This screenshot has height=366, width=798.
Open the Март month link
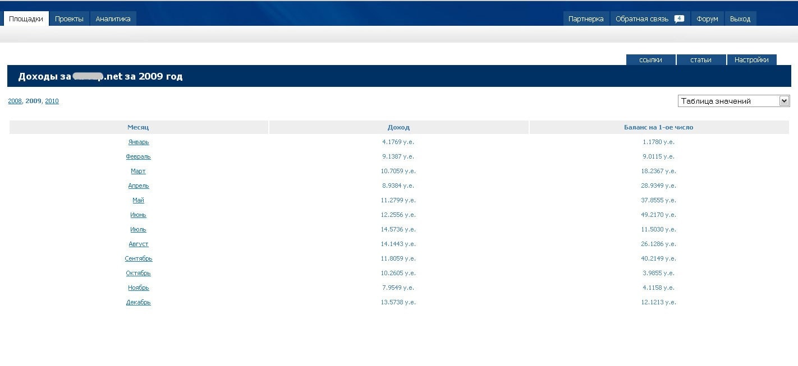138,171
